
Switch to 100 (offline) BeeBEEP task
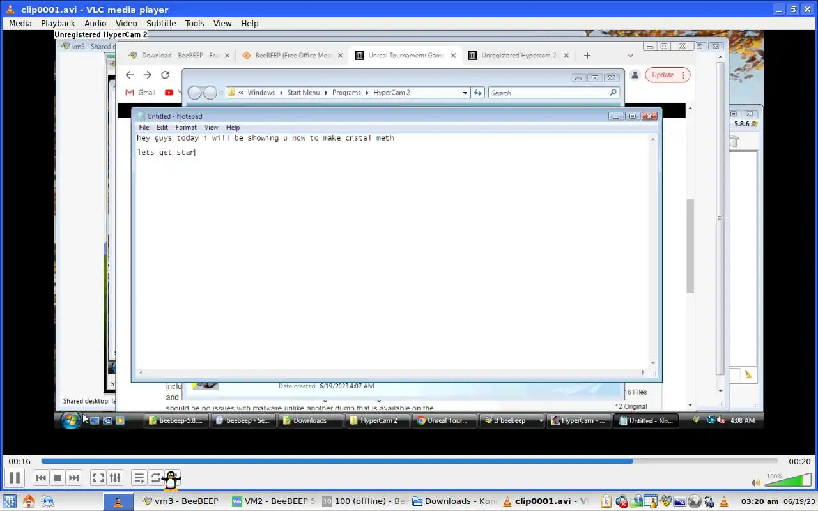(x=364, y=501)
